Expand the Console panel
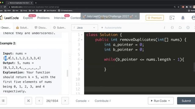 coord(83,101)
